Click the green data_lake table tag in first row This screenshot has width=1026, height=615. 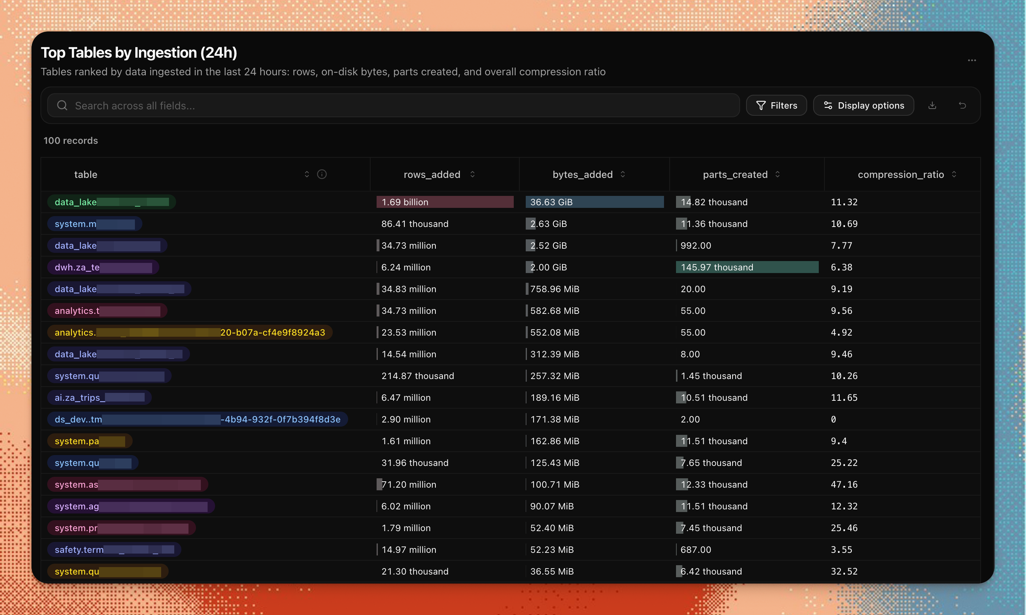[x=112, y=202]
